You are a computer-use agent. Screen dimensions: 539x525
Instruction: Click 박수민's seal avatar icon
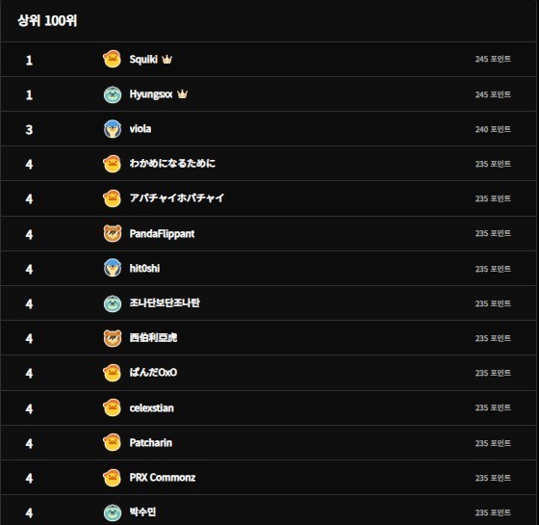[112, 512]
